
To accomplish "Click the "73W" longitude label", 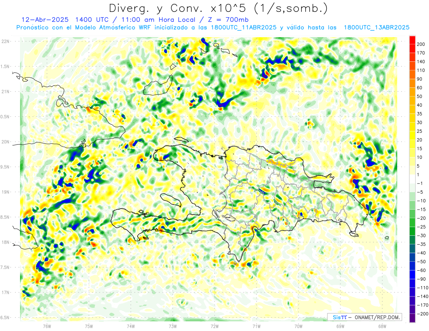I will tap(173, 326).
